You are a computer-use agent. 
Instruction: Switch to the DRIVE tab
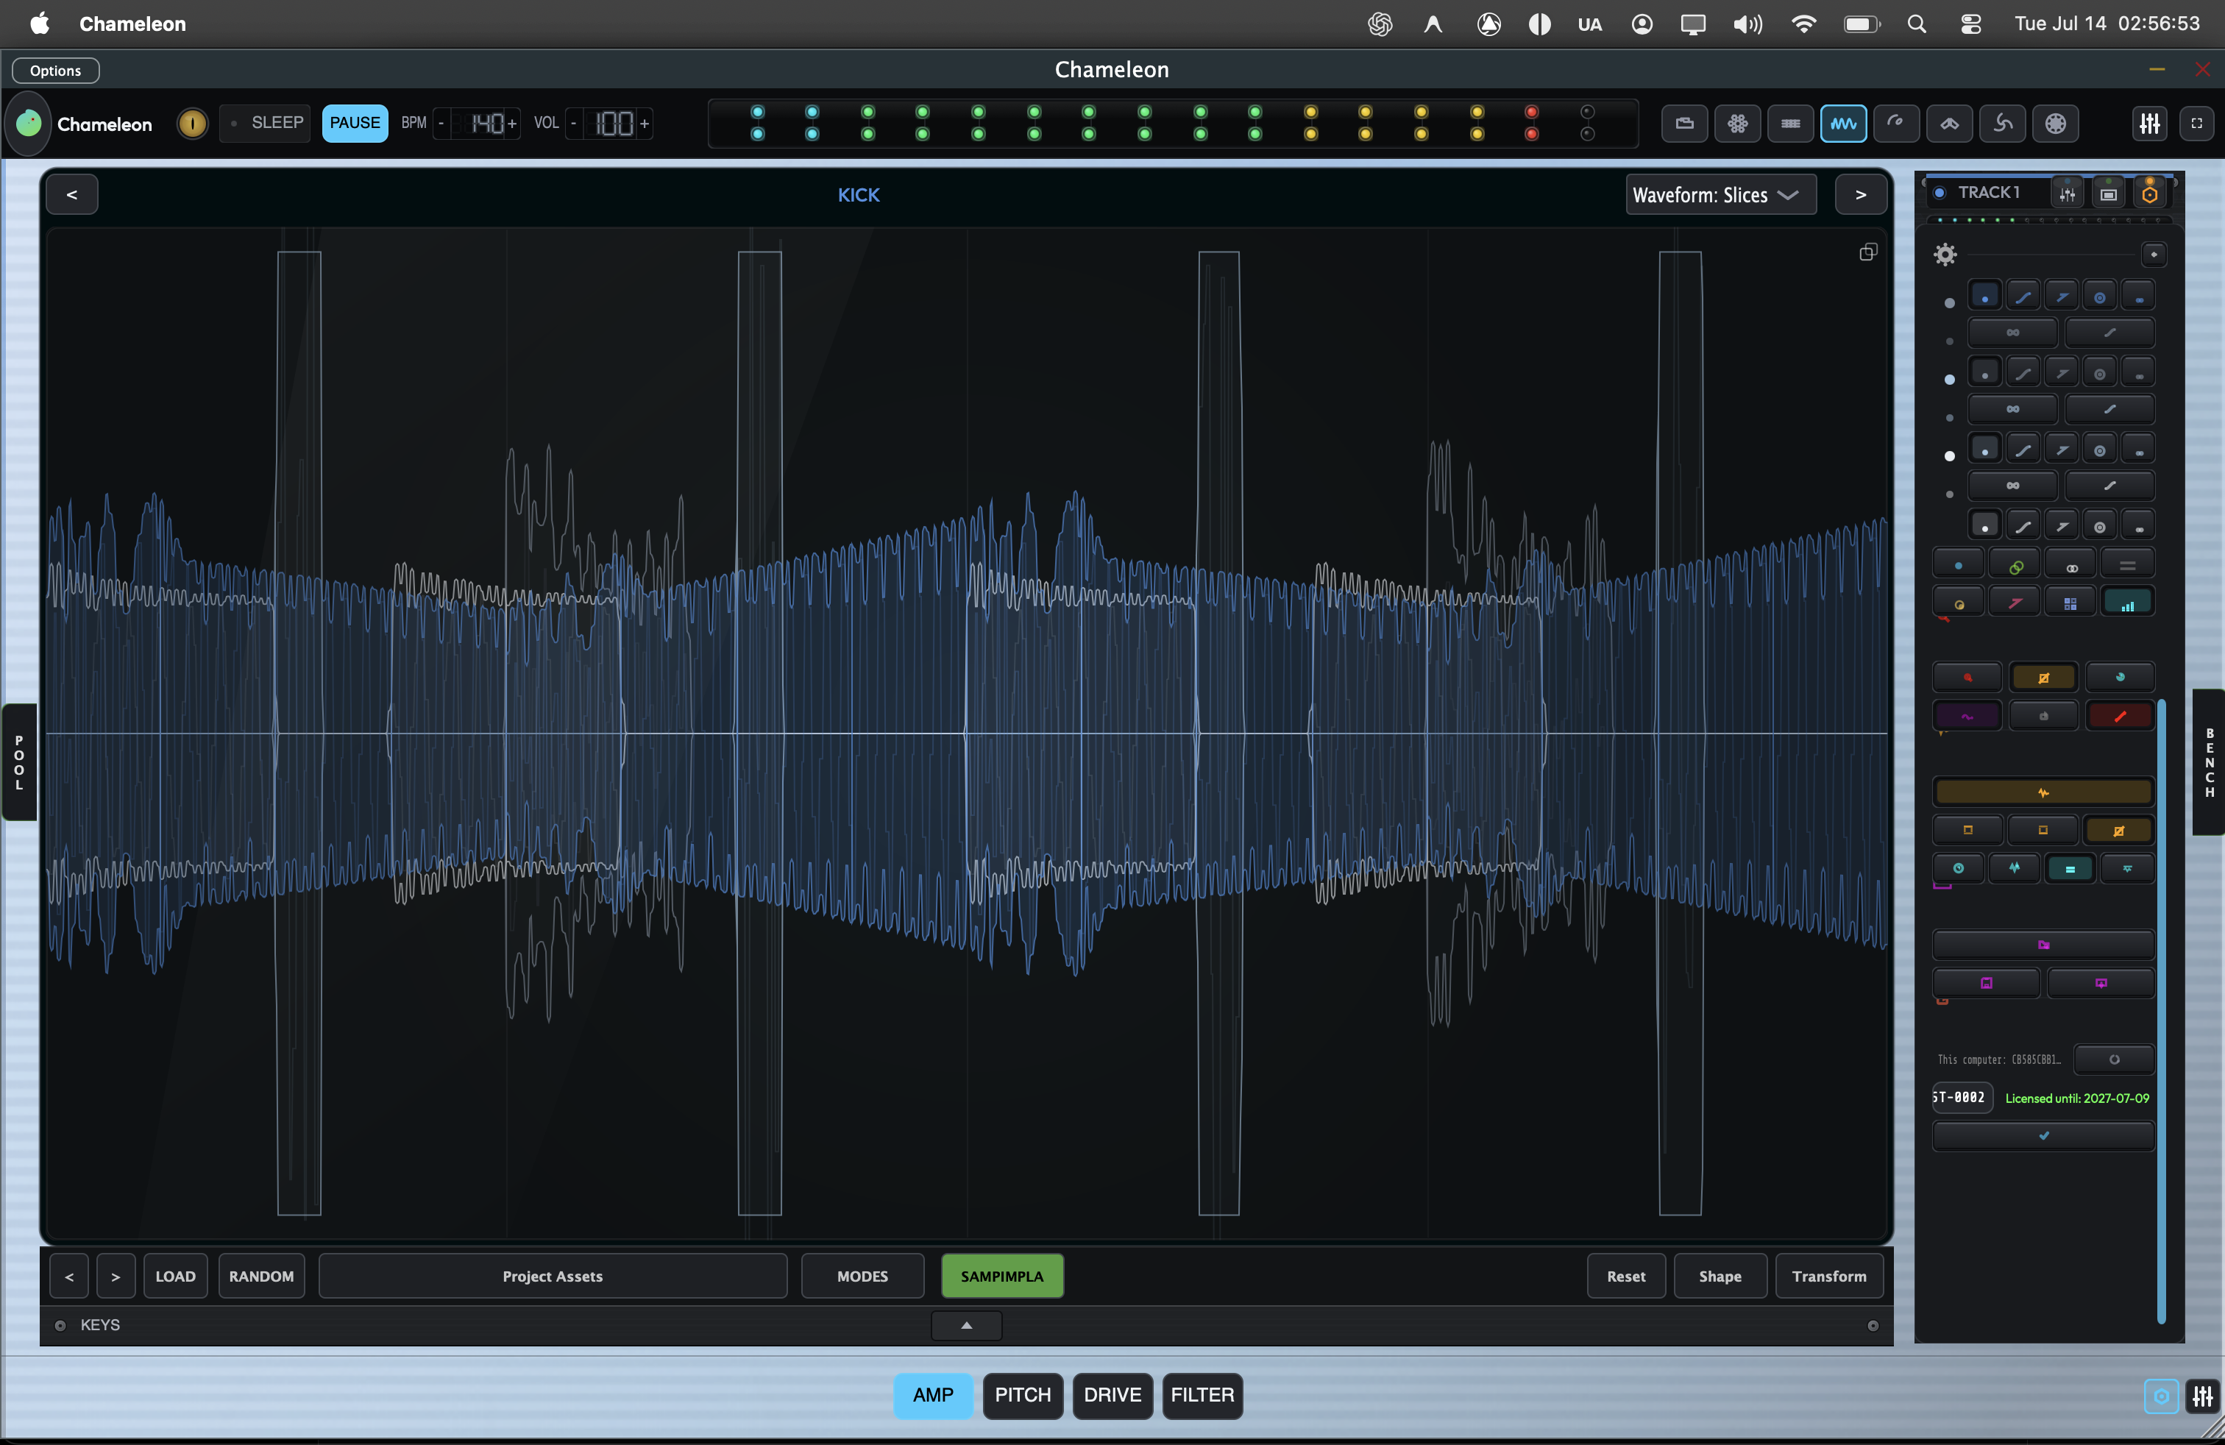coord(1112,1396)
